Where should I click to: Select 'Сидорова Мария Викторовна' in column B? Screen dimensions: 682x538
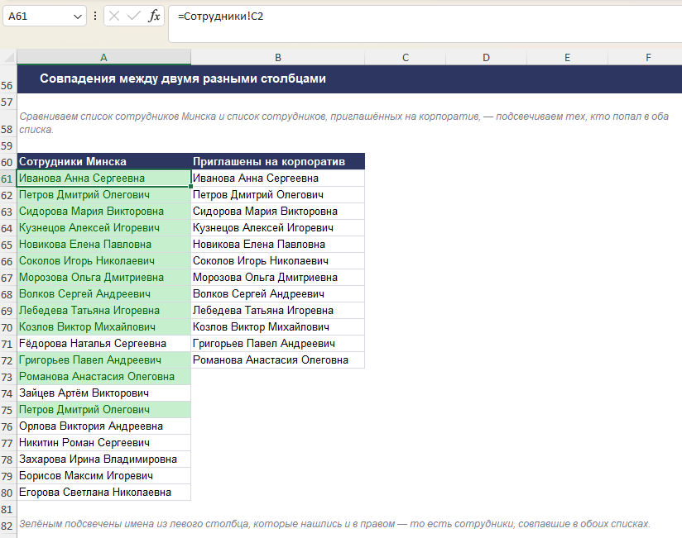pos(278,212)
